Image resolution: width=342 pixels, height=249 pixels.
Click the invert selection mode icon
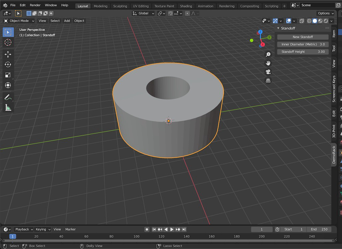tap(45, 13)
